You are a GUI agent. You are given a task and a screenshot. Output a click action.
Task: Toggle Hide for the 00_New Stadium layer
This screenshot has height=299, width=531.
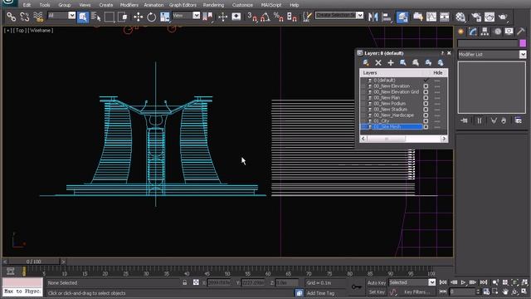pyautogui.click(x=437, y=110)
